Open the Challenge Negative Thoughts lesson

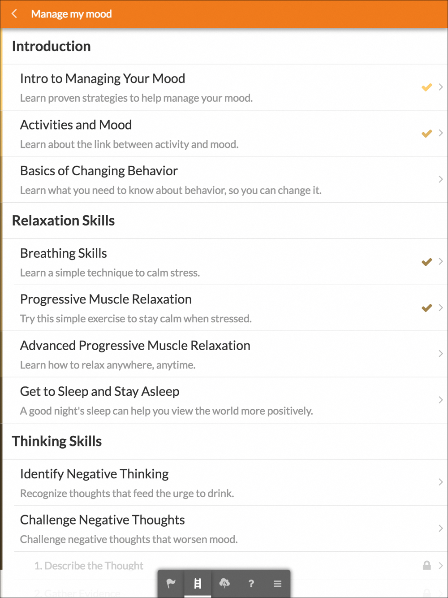(x=225, y=529)
